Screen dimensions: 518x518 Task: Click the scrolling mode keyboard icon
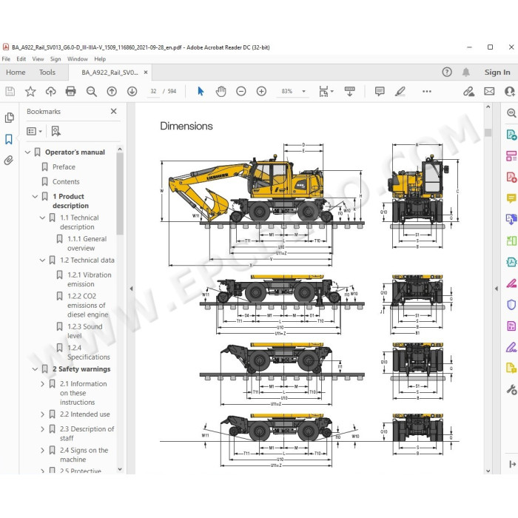pyautogui.click(x=349, y=91)
